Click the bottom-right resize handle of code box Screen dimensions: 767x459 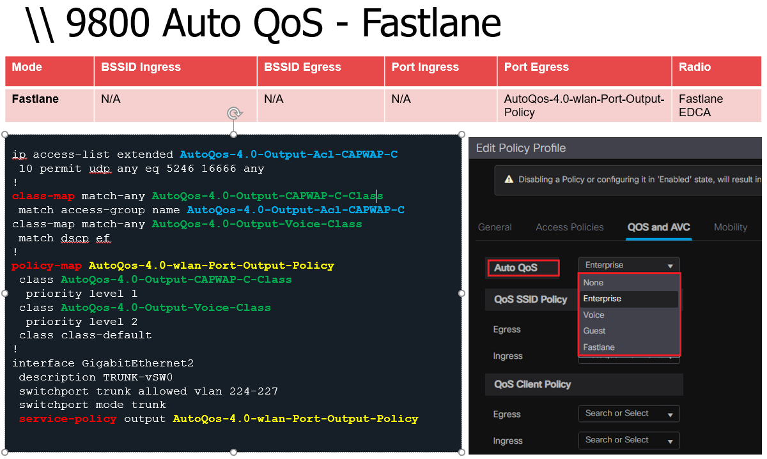point(461,452)
